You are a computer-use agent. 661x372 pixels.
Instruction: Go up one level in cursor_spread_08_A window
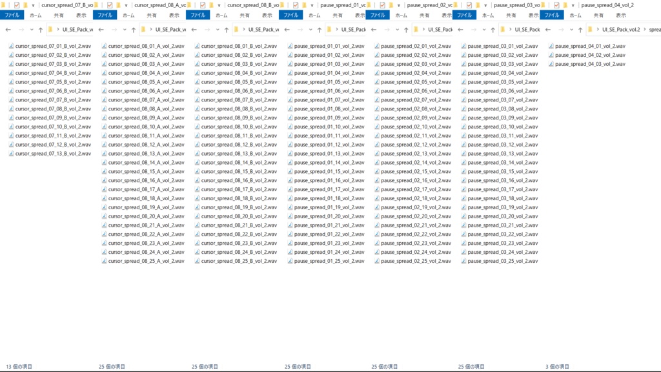point(134,30)
